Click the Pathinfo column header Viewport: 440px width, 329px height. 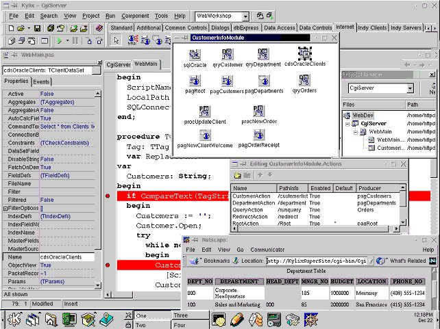tap(292, 188)
